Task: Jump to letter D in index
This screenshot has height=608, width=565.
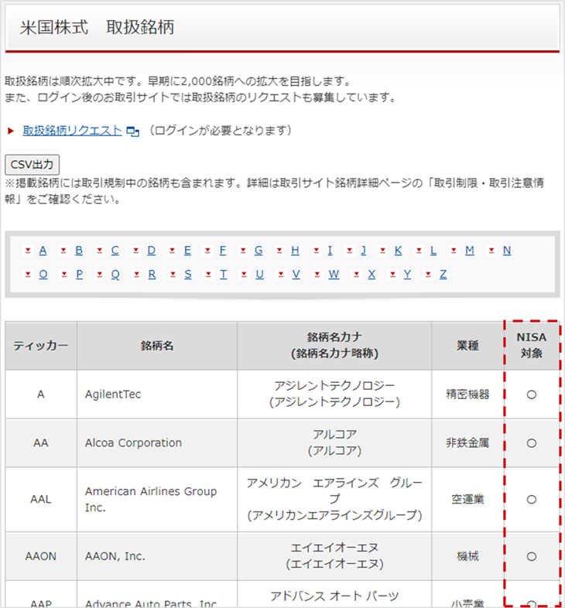Action: [152, 250]
